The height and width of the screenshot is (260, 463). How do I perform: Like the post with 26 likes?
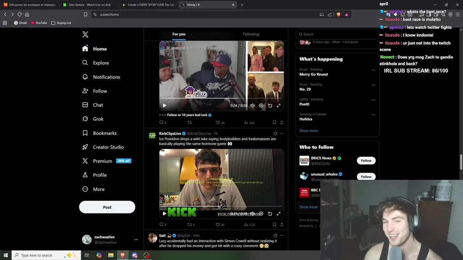[x=220, y=122]
